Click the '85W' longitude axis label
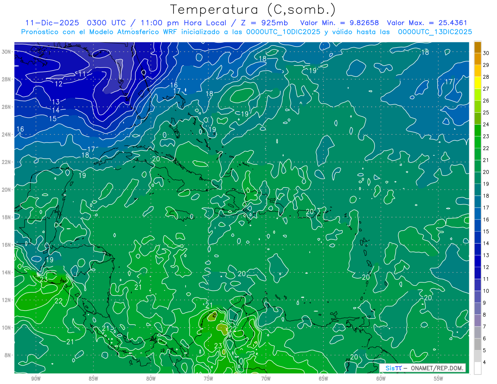The image size is (497, 384). pyautogui.click(x=94, y=379)
